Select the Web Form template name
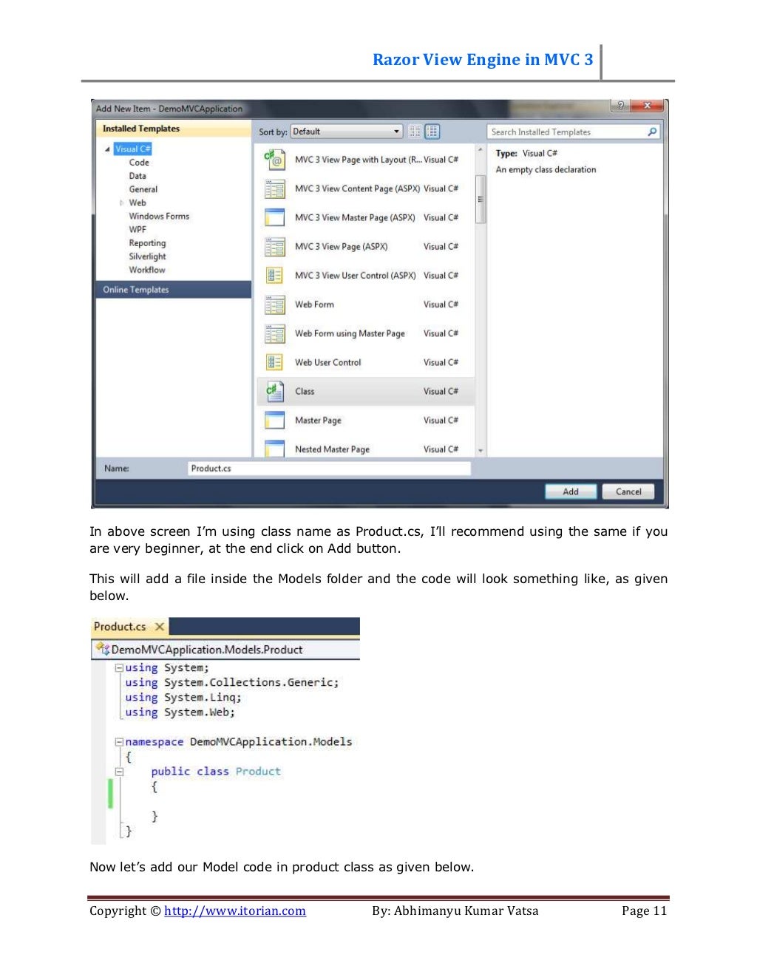This screenshot has width=757, height=980. coord(314,304)
